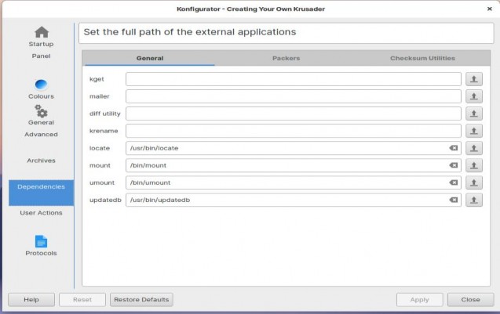The image size is (500, 314).
Task: Browse for the umount executable
Action: [474, 182]
